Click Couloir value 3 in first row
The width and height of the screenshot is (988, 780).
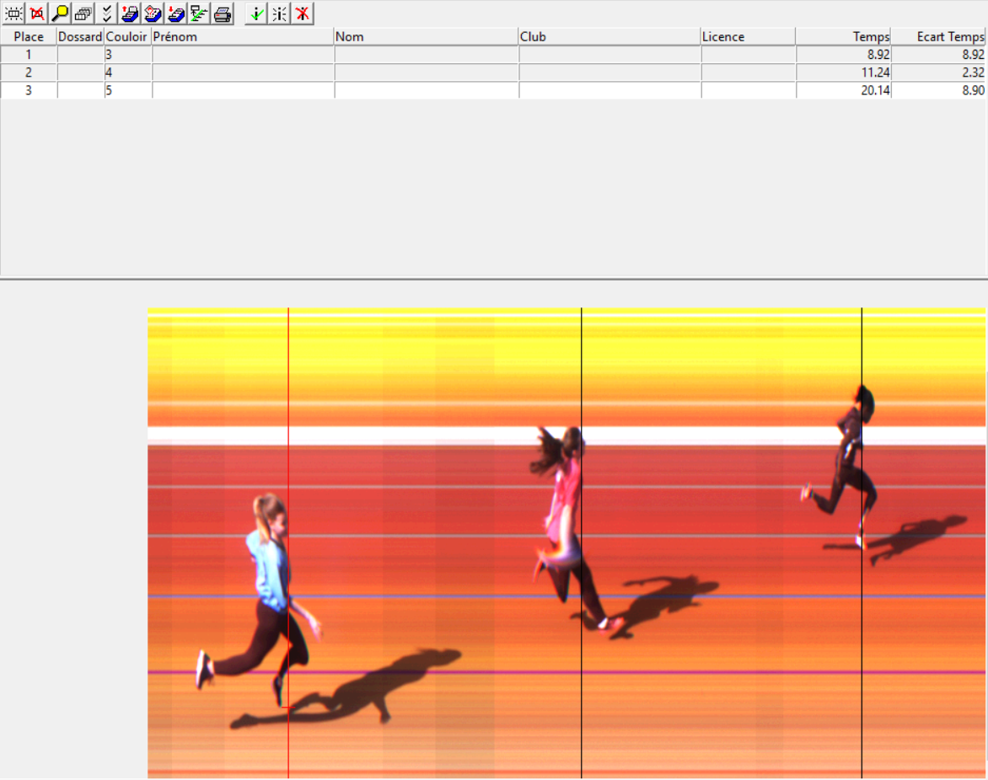click(128, 55)
